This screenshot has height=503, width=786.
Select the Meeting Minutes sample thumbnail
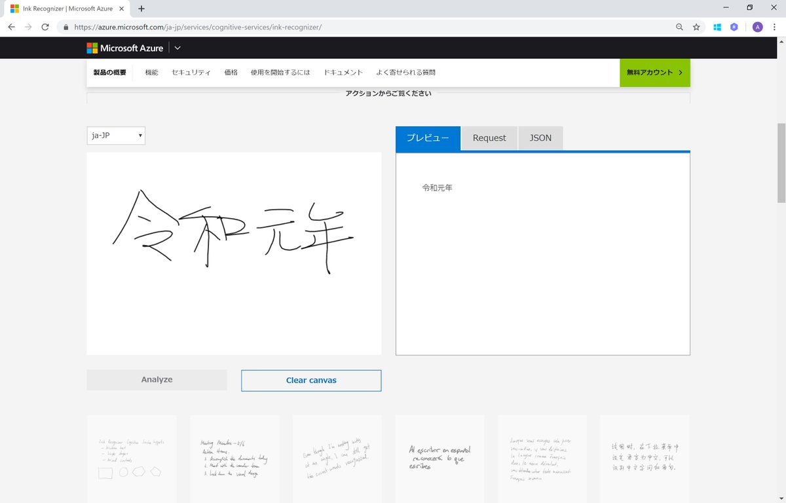234,458
